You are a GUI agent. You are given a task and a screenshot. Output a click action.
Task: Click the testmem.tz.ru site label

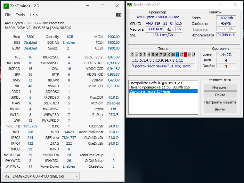pos(220,80)
